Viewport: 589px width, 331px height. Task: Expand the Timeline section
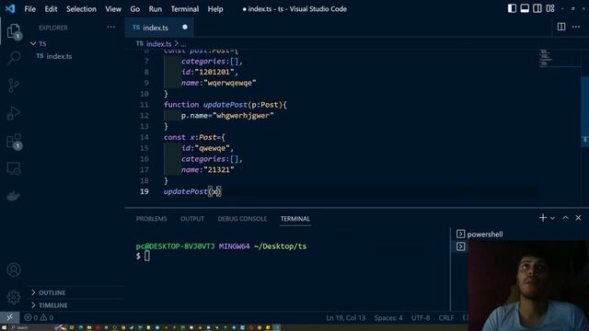53,305
